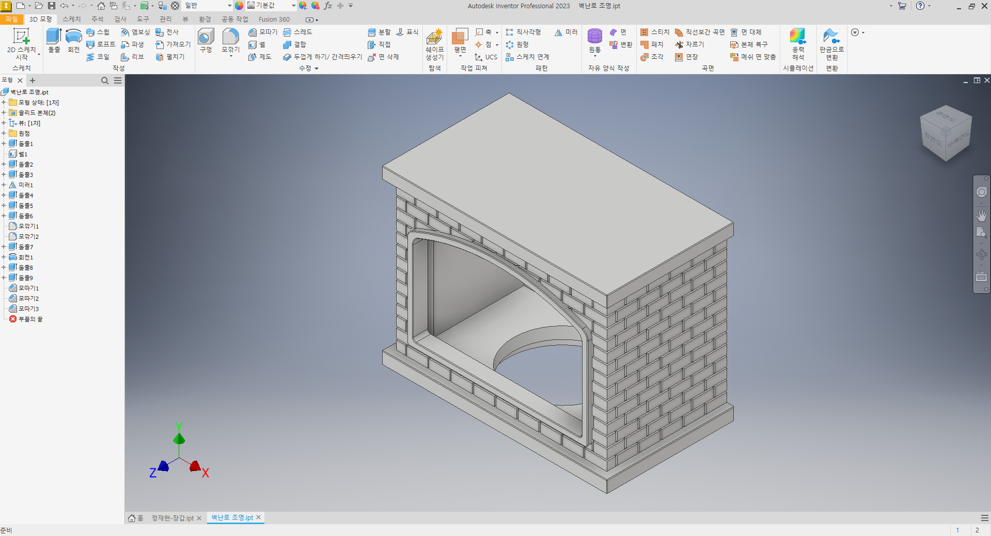Click the 코일 coil tool
The image size is (991, 536).
click(98, 57)
